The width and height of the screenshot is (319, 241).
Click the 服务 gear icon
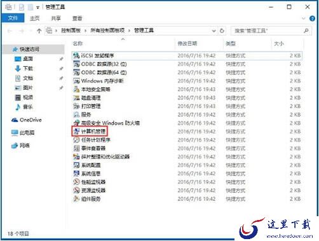click(76, 114)
